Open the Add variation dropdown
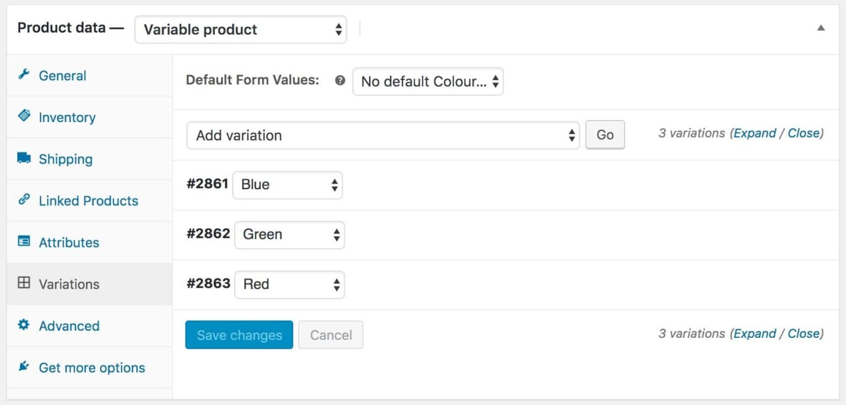 [x=382, y=135]
